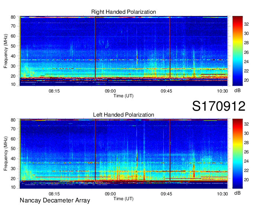Click the 40 MHz tick on Left Handed plot
The image size is (253, 205).
(x=13, y=159)
